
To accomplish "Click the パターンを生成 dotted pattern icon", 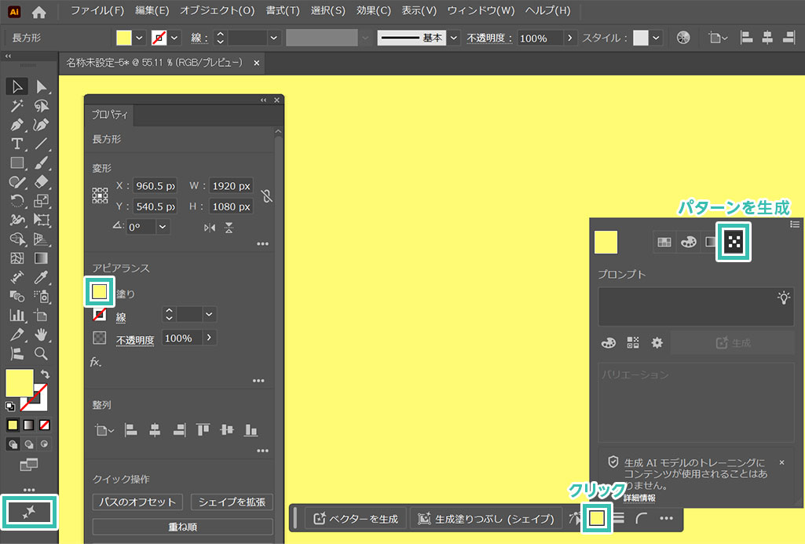I will tap(734, 243).
